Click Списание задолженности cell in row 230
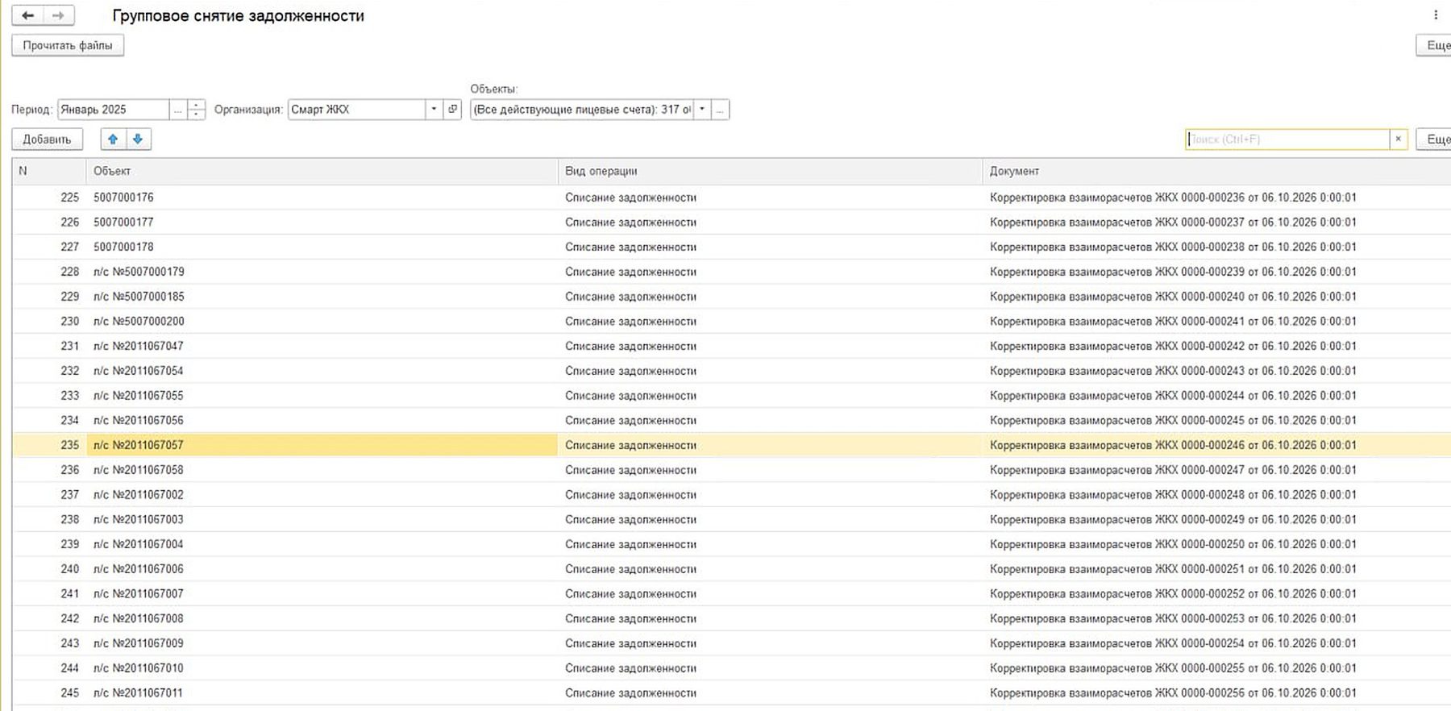Viewport: 1451px width, 711px height. pos(770,321)
